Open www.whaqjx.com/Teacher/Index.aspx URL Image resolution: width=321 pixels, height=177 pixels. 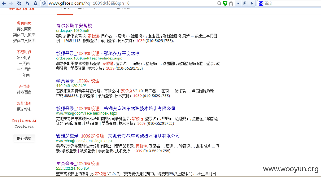pyautogui.click(x=86, y=113)
